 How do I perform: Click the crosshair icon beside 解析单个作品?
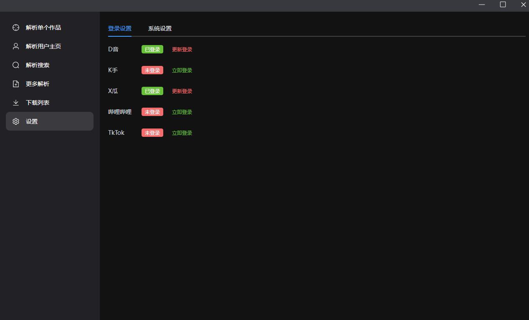click(16, 28)
